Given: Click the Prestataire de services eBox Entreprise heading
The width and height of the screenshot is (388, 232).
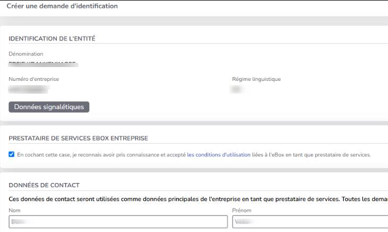Looking at the screenshot, I should [78, 138].
